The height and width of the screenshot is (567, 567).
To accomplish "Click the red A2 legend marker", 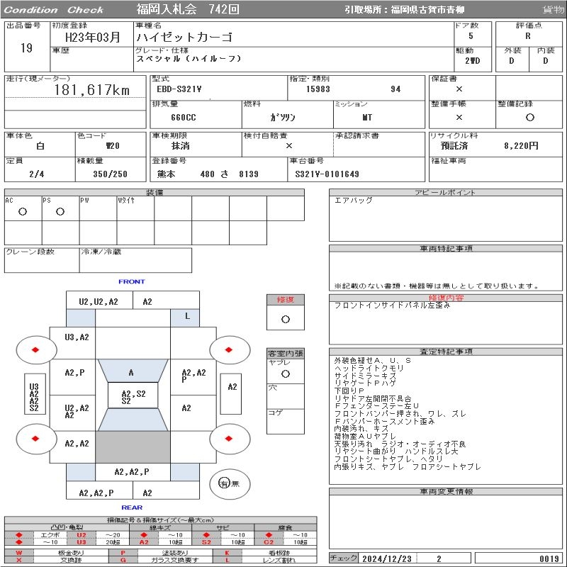I will 144,541.
